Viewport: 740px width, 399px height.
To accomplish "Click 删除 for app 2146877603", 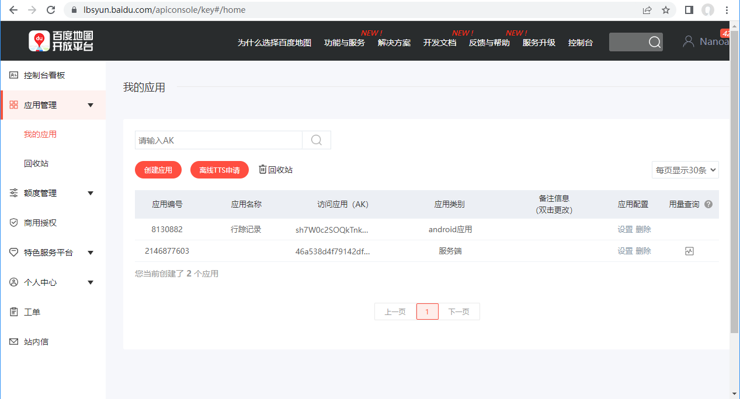I will click(x=643, y=251).
